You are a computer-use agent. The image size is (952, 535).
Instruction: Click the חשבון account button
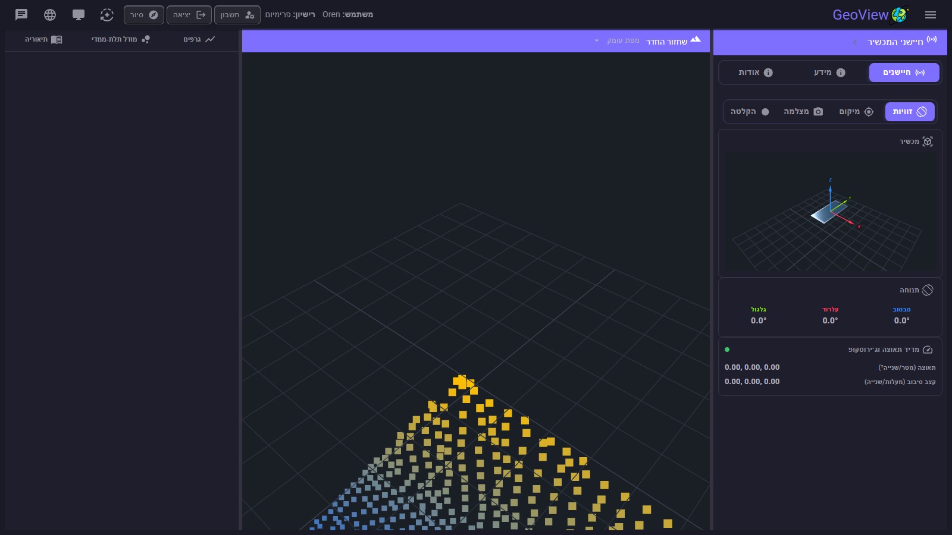(237, 15)
